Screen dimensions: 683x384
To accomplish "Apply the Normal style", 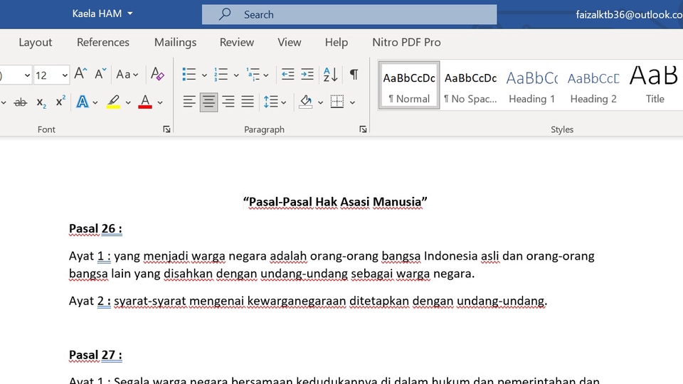I will coord(409,85).
